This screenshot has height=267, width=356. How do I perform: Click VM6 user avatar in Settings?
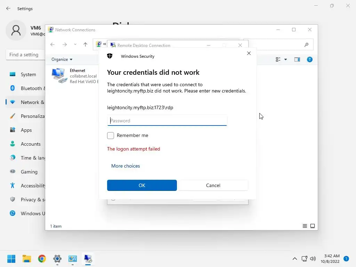(16, 30)
